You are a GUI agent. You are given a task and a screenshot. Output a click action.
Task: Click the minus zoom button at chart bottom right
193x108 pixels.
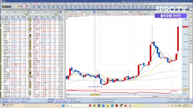coord(184,97)
